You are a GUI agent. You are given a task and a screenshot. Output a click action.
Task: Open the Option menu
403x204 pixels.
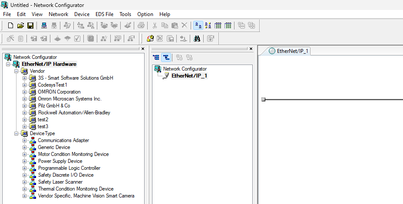click(145, 14)
